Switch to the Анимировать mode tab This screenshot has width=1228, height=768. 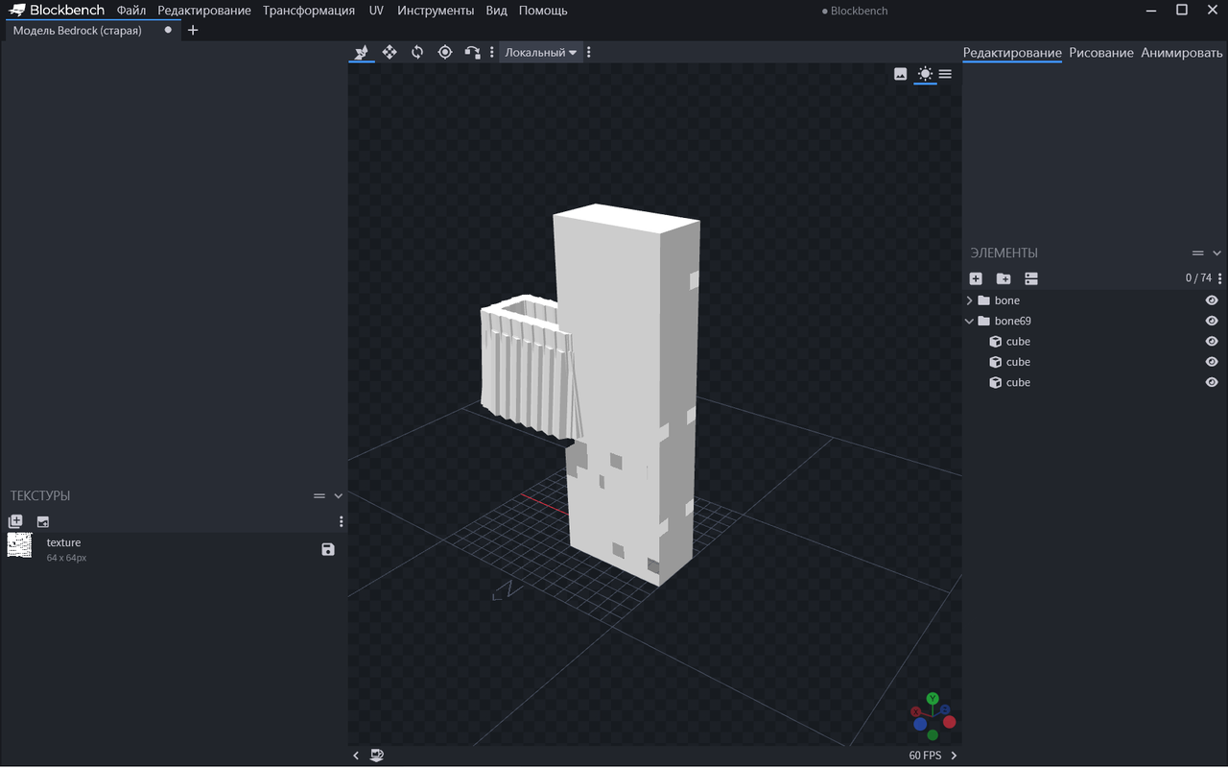1181,53
